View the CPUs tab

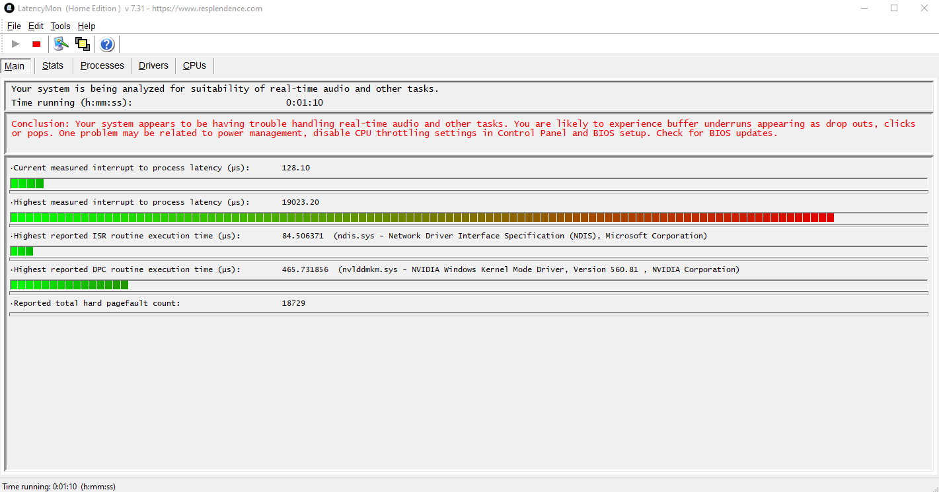(194, 65)
